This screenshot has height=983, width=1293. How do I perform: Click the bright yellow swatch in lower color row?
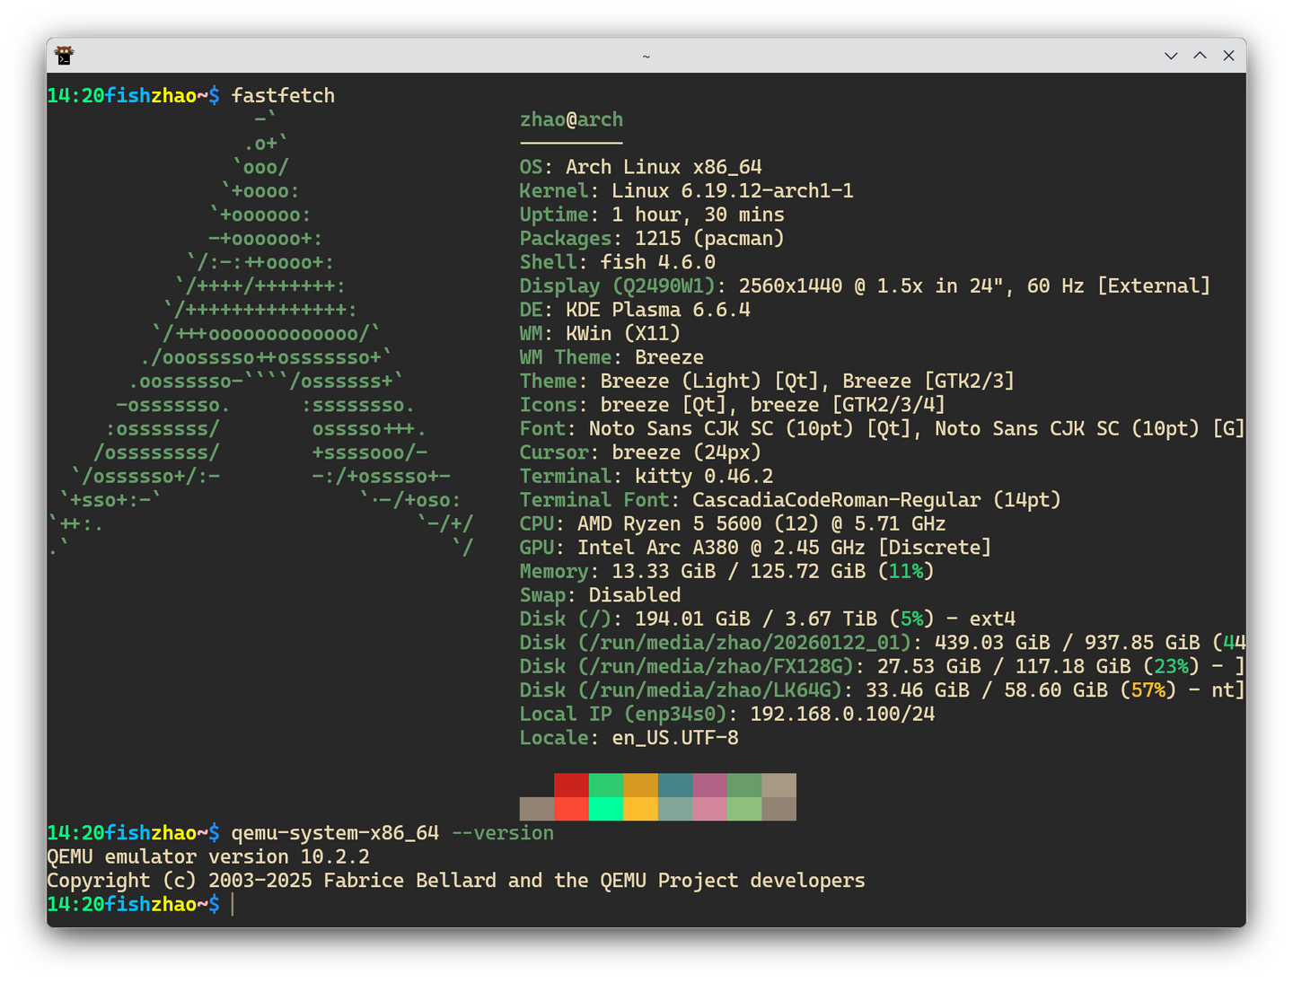(x=640, y=809)
